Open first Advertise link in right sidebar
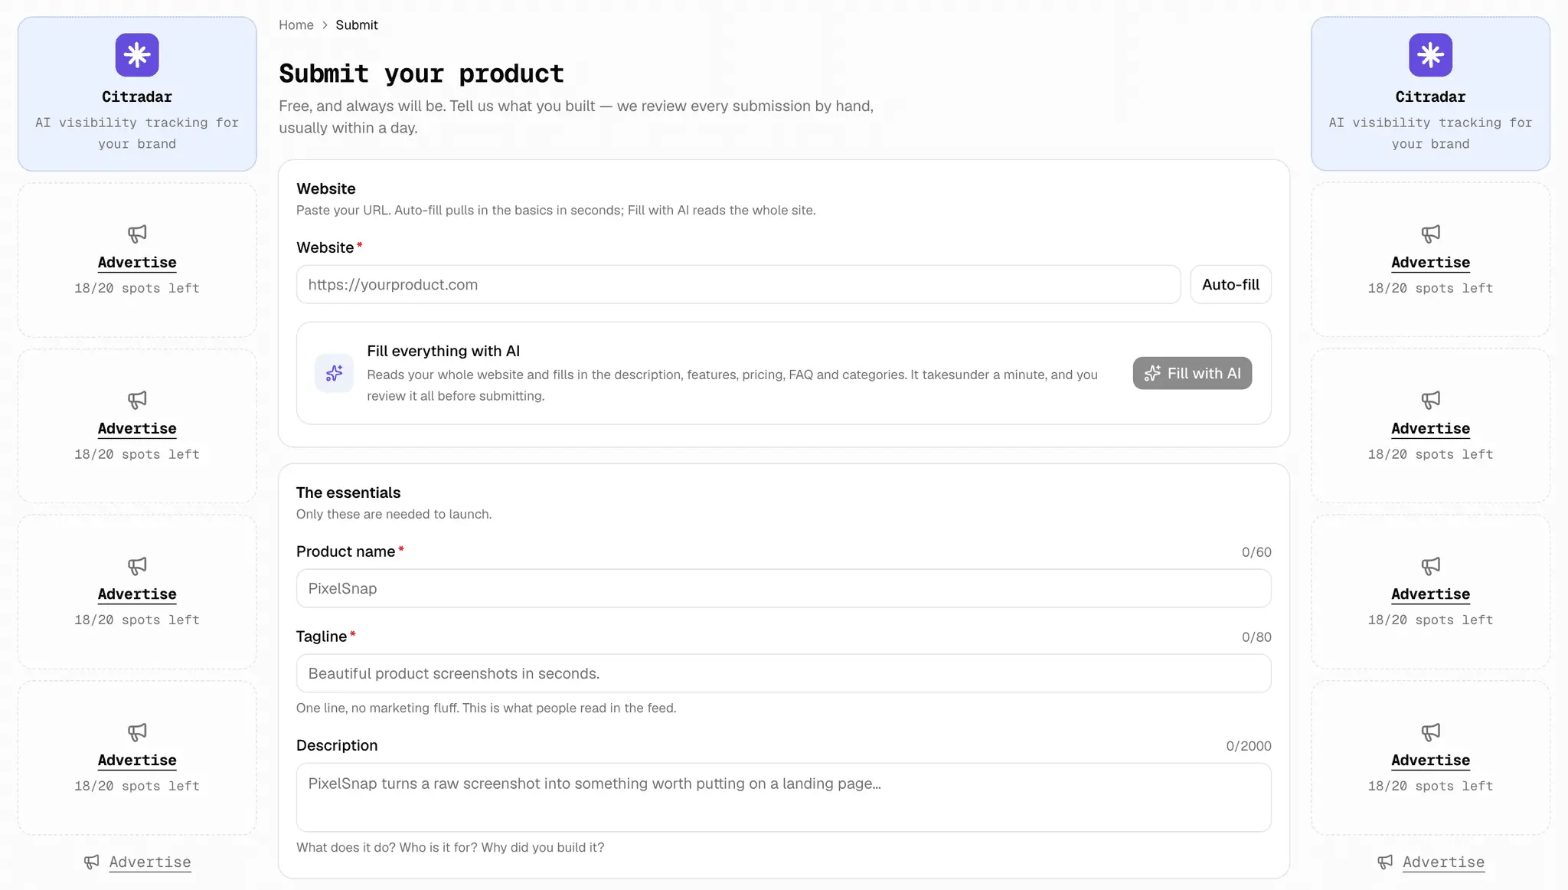The image size is (1568, 890). pos(1430,263)
